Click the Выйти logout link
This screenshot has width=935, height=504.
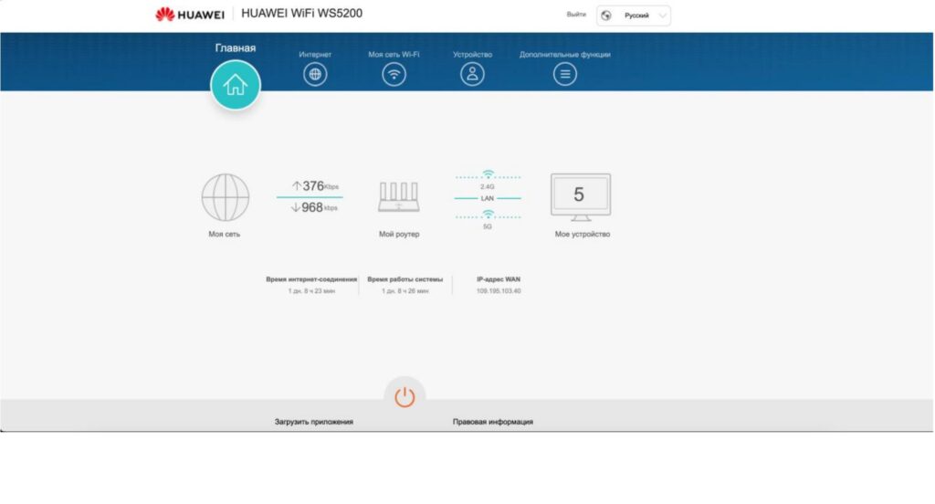tap(576, 15)
